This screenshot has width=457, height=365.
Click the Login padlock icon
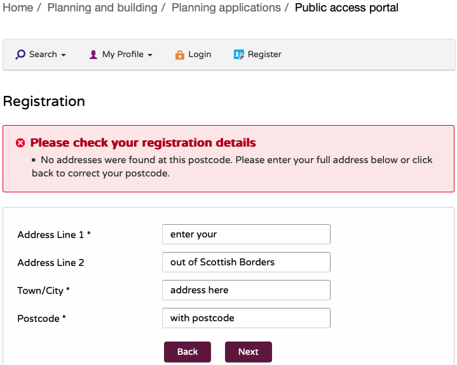point(180,55)
